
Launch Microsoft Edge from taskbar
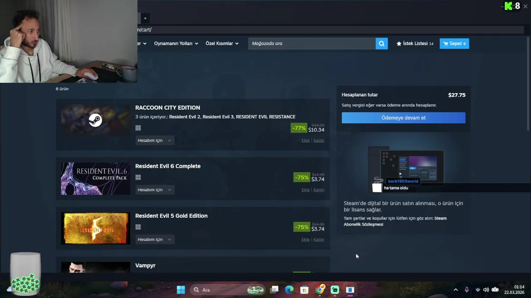(289, 290)
